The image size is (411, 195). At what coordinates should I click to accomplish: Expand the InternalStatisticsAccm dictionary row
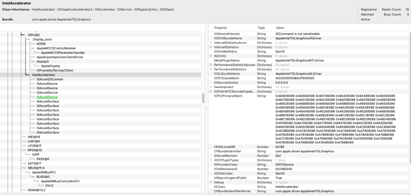(x=211, y=43)
